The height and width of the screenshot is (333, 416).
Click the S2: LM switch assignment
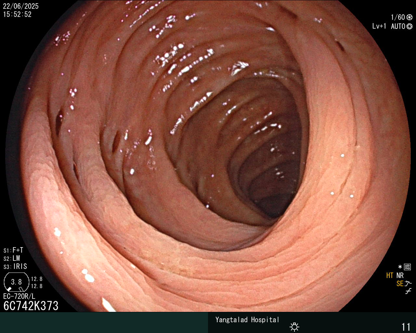[x=12, y=258]
